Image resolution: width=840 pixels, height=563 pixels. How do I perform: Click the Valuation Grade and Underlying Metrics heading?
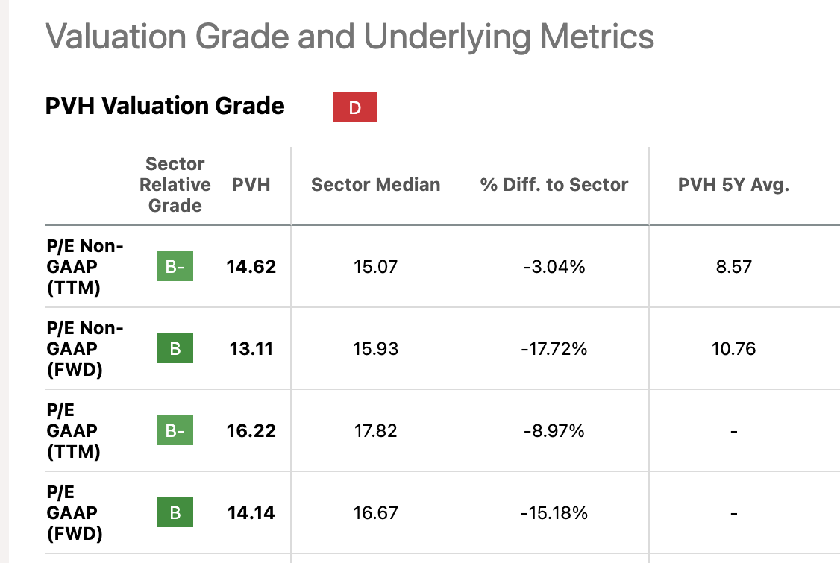[350, 37]
